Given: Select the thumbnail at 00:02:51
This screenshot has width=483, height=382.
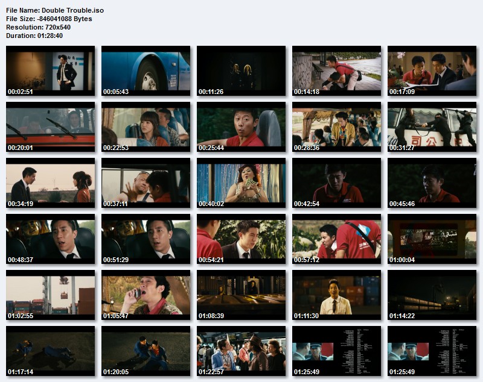Looking at the screenshot, I should [51, 71].
